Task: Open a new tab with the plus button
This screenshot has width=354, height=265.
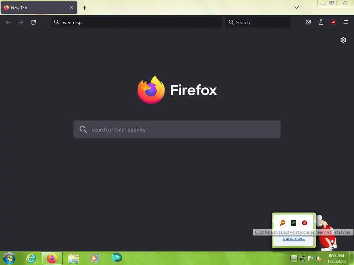Action: click(x=84, y=8)
